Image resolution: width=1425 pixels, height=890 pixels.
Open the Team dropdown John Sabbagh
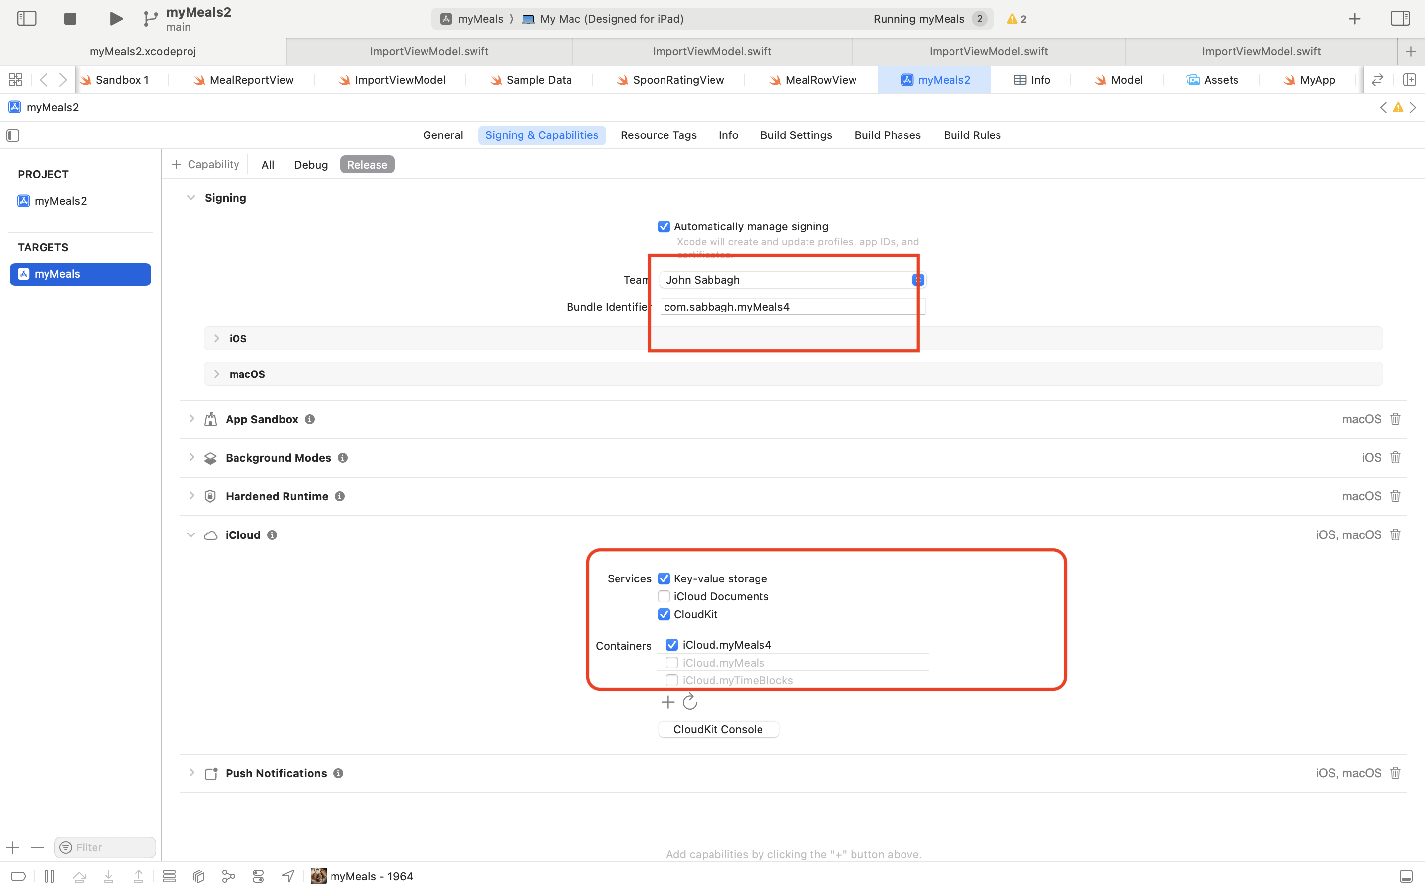(793, 279)
